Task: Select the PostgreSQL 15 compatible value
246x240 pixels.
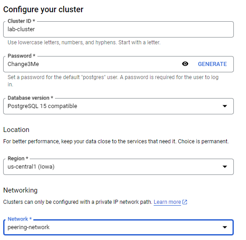Action: [42, 106]
